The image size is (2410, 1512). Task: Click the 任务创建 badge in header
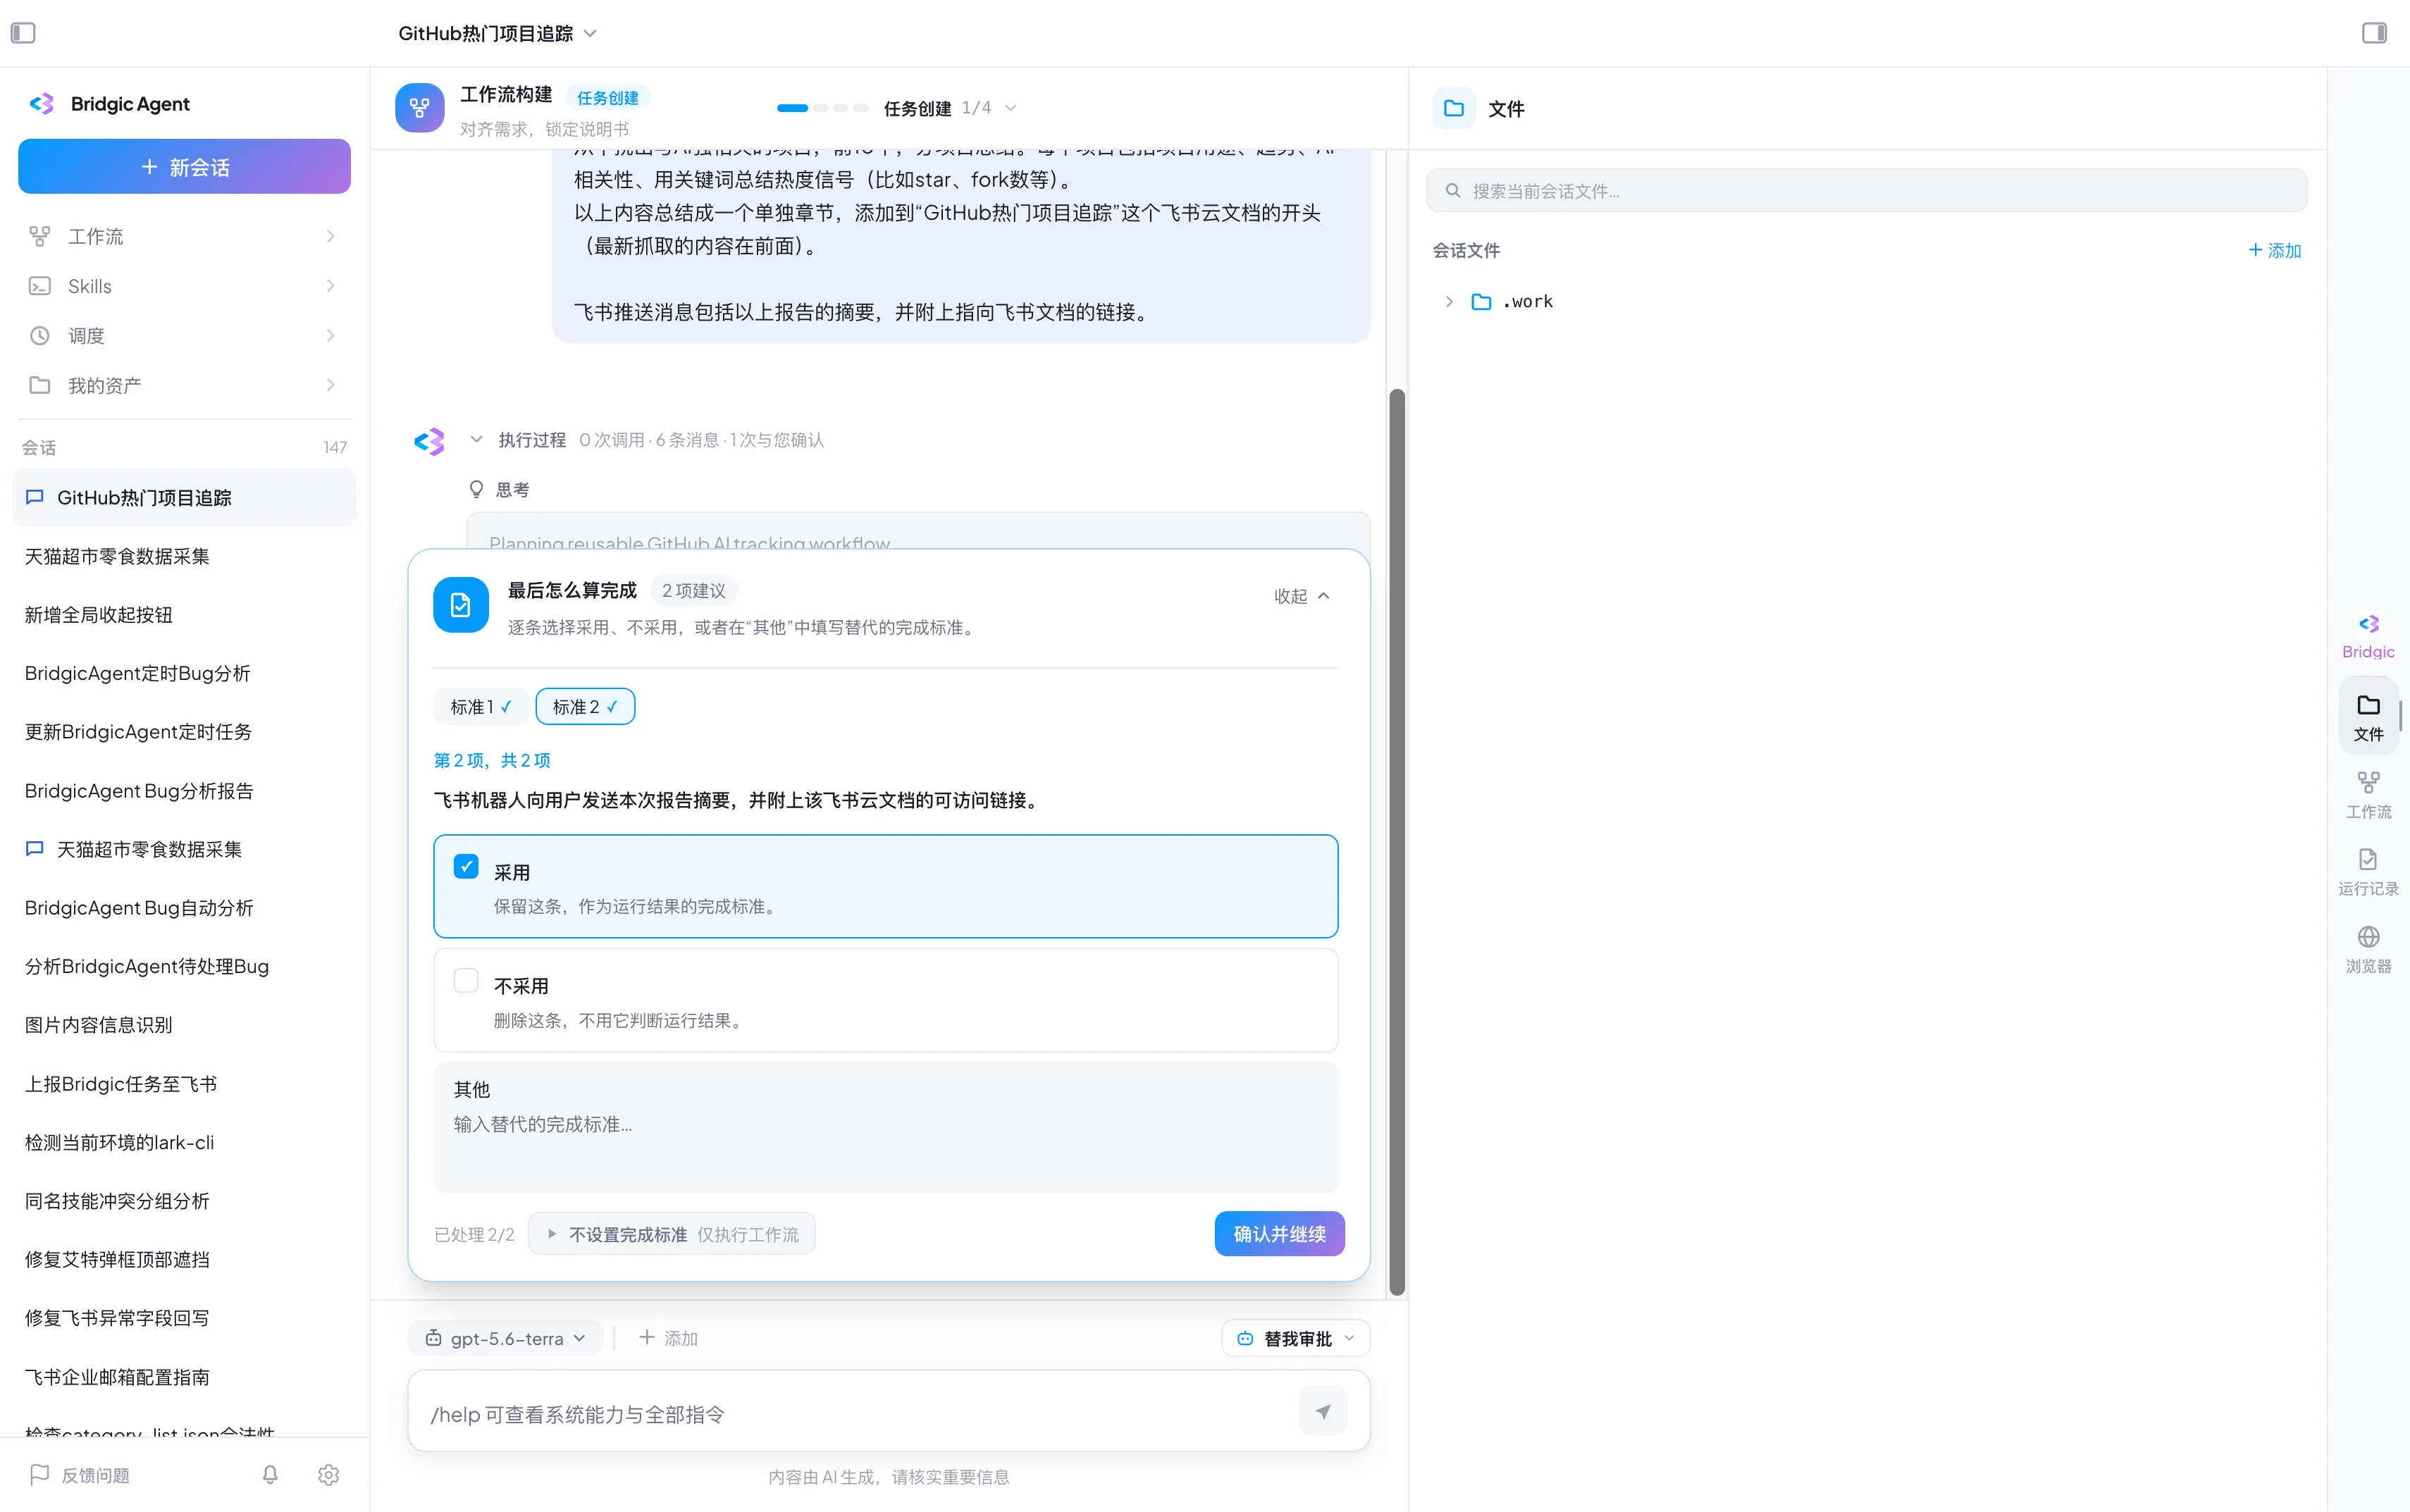(608, 97)
